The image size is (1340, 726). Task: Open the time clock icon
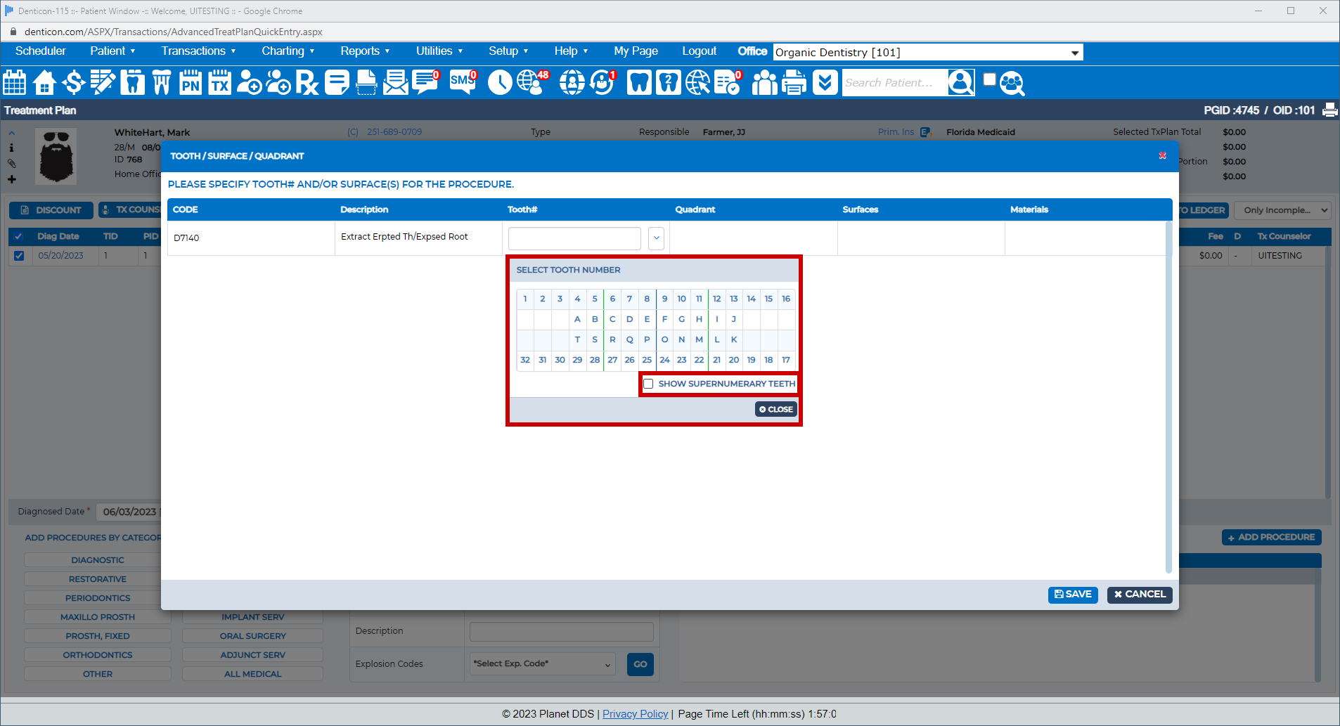coord(500,83)
